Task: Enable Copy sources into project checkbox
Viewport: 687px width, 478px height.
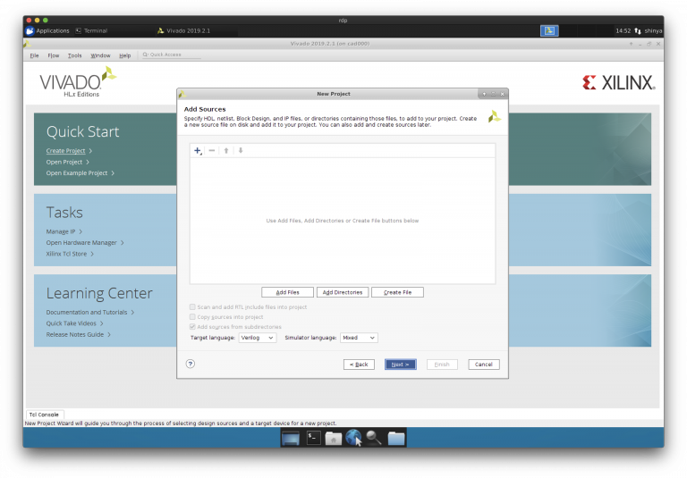Action: 192,317
